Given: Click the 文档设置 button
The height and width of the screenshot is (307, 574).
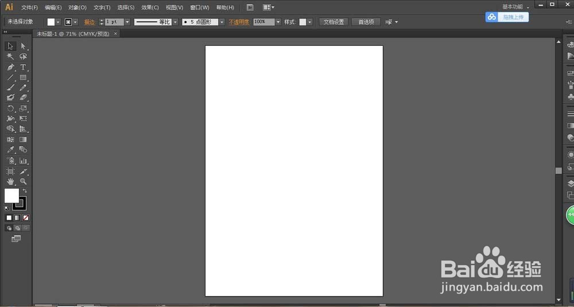Looking at the screenshot, I should pyautogui.click(x=333, y=22).
